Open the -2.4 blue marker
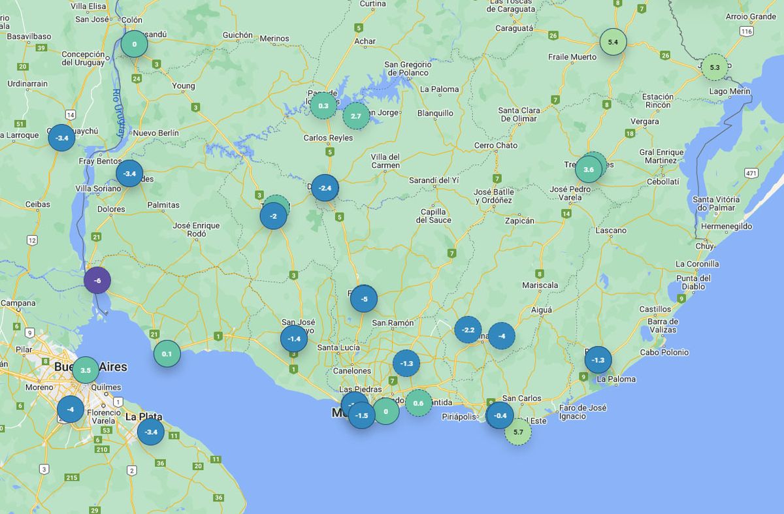The width and height of the screenshot is (784, 514). pos(325,188)
